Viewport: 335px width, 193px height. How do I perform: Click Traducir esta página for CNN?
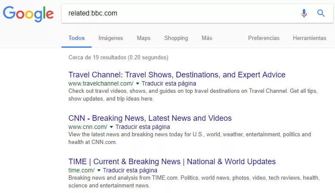[x=143, y=127]
